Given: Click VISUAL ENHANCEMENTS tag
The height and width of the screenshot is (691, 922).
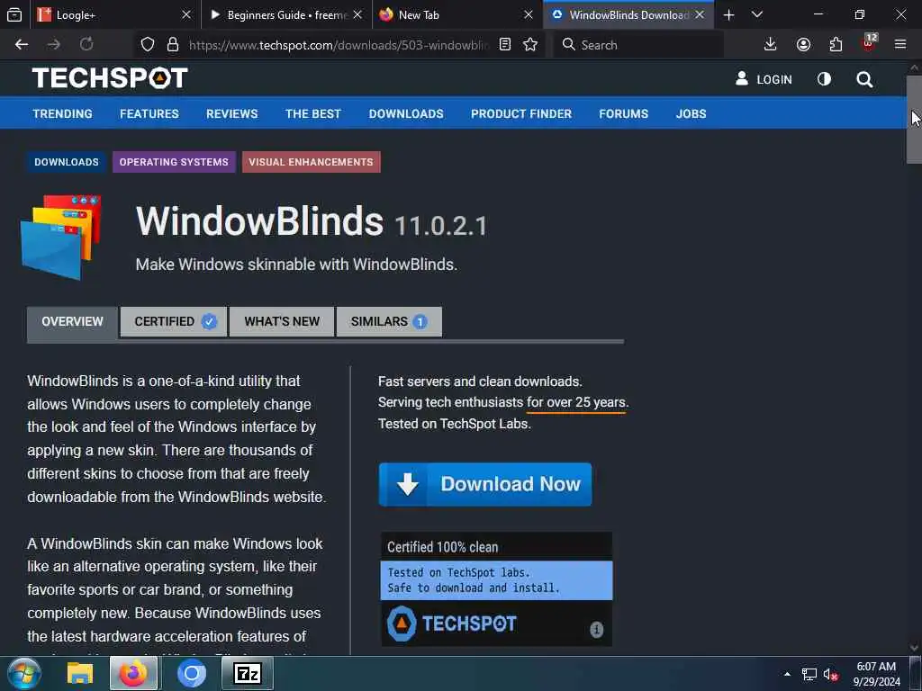Looking at the screenshot, I should click(311, 162).
